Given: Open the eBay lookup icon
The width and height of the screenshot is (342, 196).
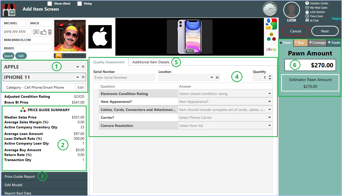Looking at the screenshot, I should tap(271, 49).
